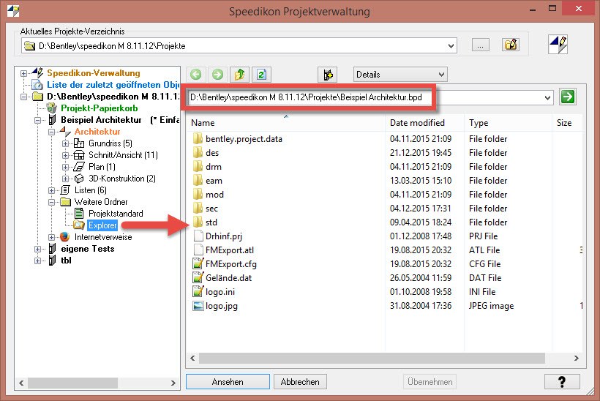Image resolution: width=600 pixels, height=401 pixels.
Task: Select the std folder row
Action: click(211, 222)
